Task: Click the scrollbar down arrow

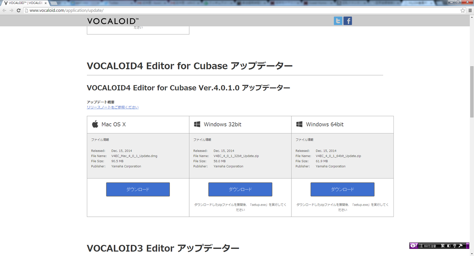Action: click(x=471, y=253)
